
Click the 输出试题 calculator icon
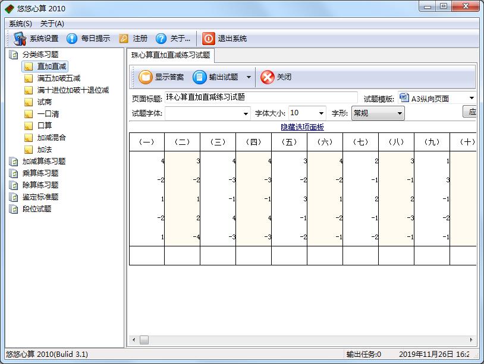[x=199, y=77]
